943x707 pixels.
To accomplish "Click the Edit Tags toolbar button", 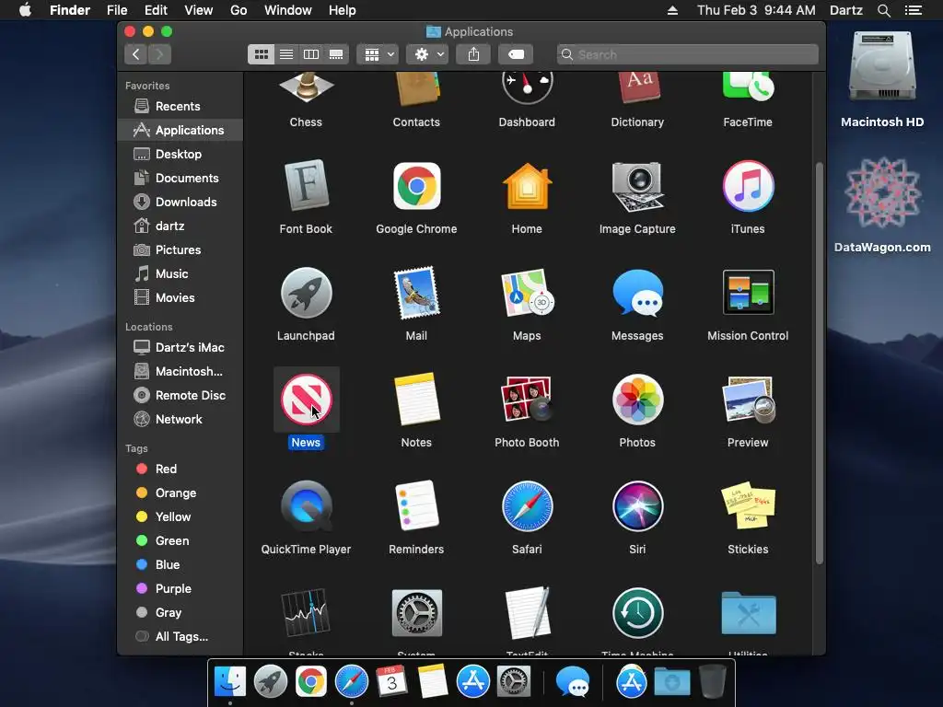I will [516, 54].
